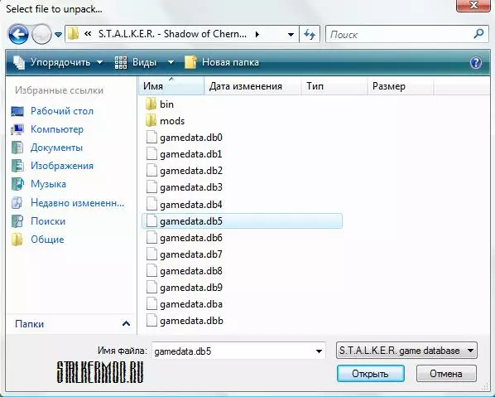Sort by Имя column header
Viewport: 495px width, 397px height.
(171, 85)
